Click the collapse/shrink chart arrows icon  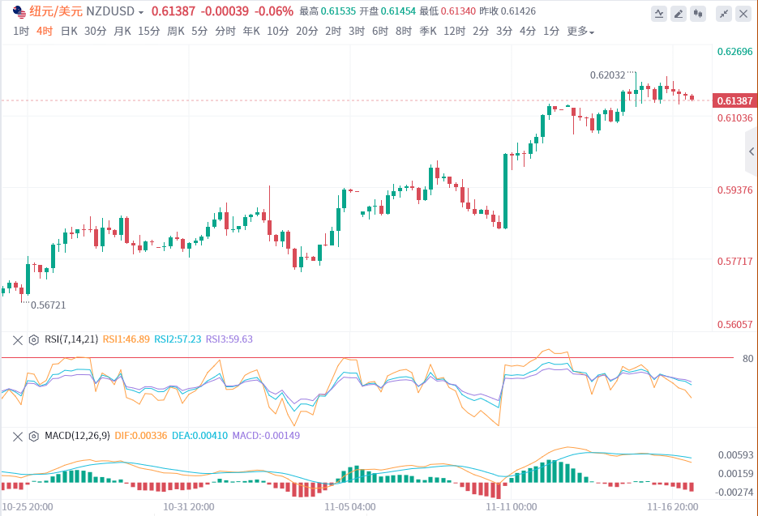(x=724, y=14)
